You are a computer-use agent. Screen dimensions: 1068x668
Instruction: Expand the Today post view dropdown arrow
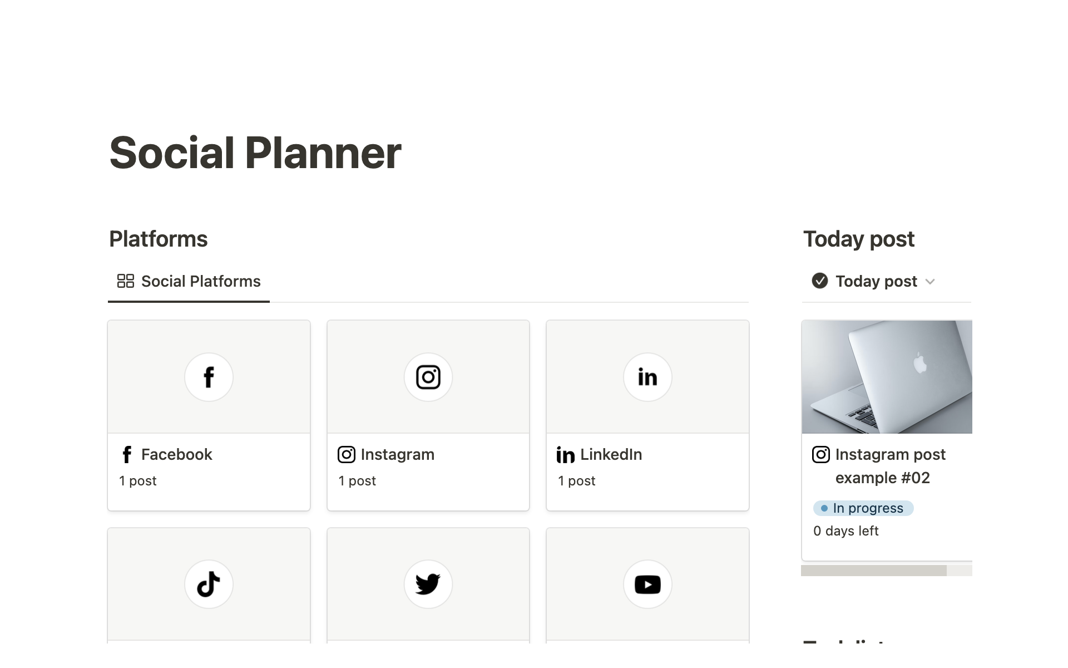pyautogui.click(x=930, y=282)
